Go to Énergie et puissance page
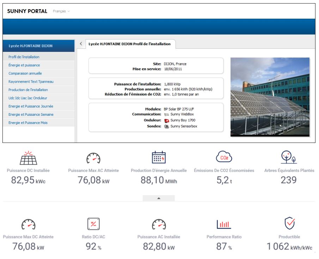The height and width of the screenshot is (259, 319). point(39,65)
